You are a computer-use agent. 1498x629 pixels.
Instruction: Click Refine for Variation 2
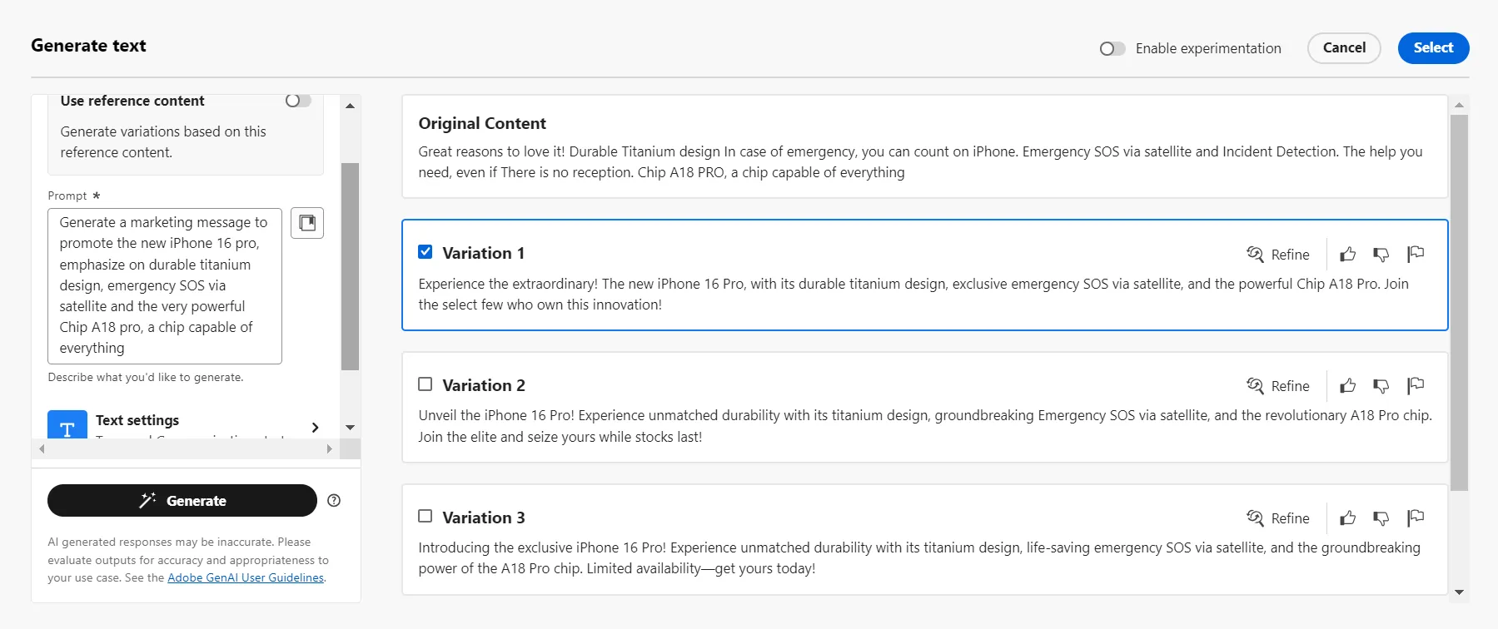coord(1278,385)
